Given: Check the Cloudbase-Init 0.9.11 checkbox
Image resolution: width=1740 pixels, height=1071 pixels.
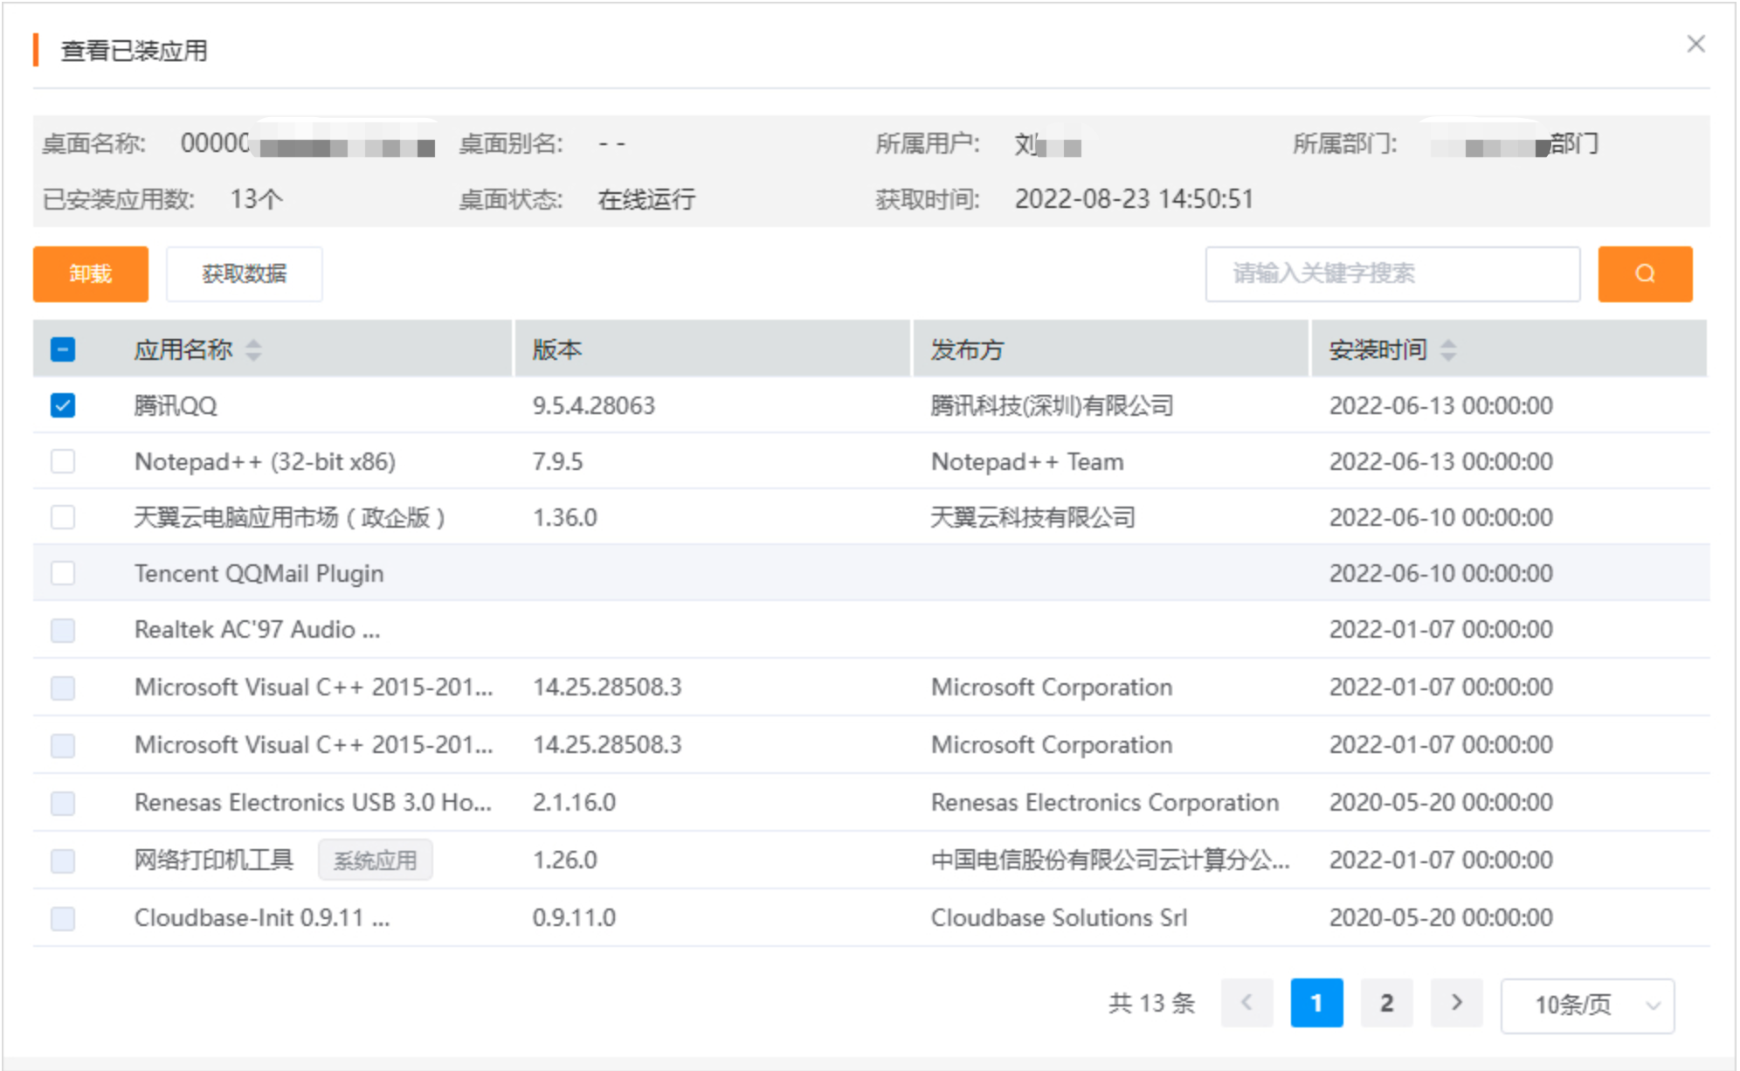Looking at the screenshot, I should pyautogui.click(x=62, y=917).
